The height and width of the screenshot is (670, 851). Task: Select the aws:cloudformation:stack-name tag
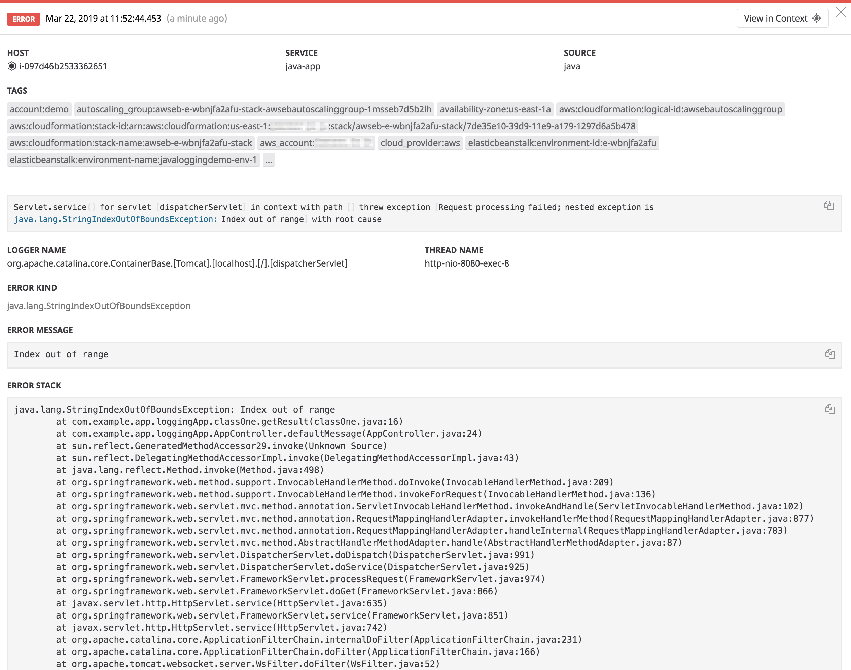tap(130, 143)
